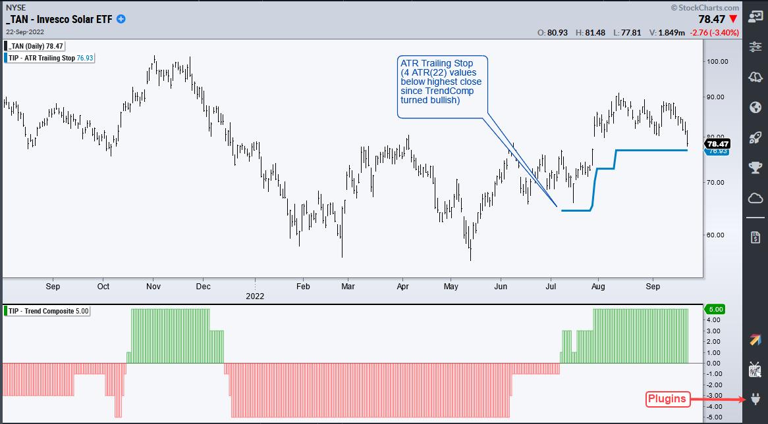Open chart settings sliders icon
Image resolution: width=768 pixels, height=424 pixels.
click(x=755, y=47)
